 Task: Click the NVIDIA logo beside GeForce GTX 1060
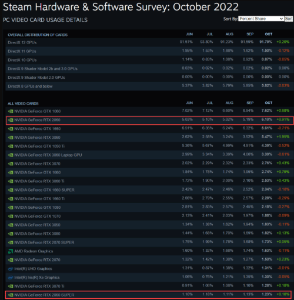[11, 111]
